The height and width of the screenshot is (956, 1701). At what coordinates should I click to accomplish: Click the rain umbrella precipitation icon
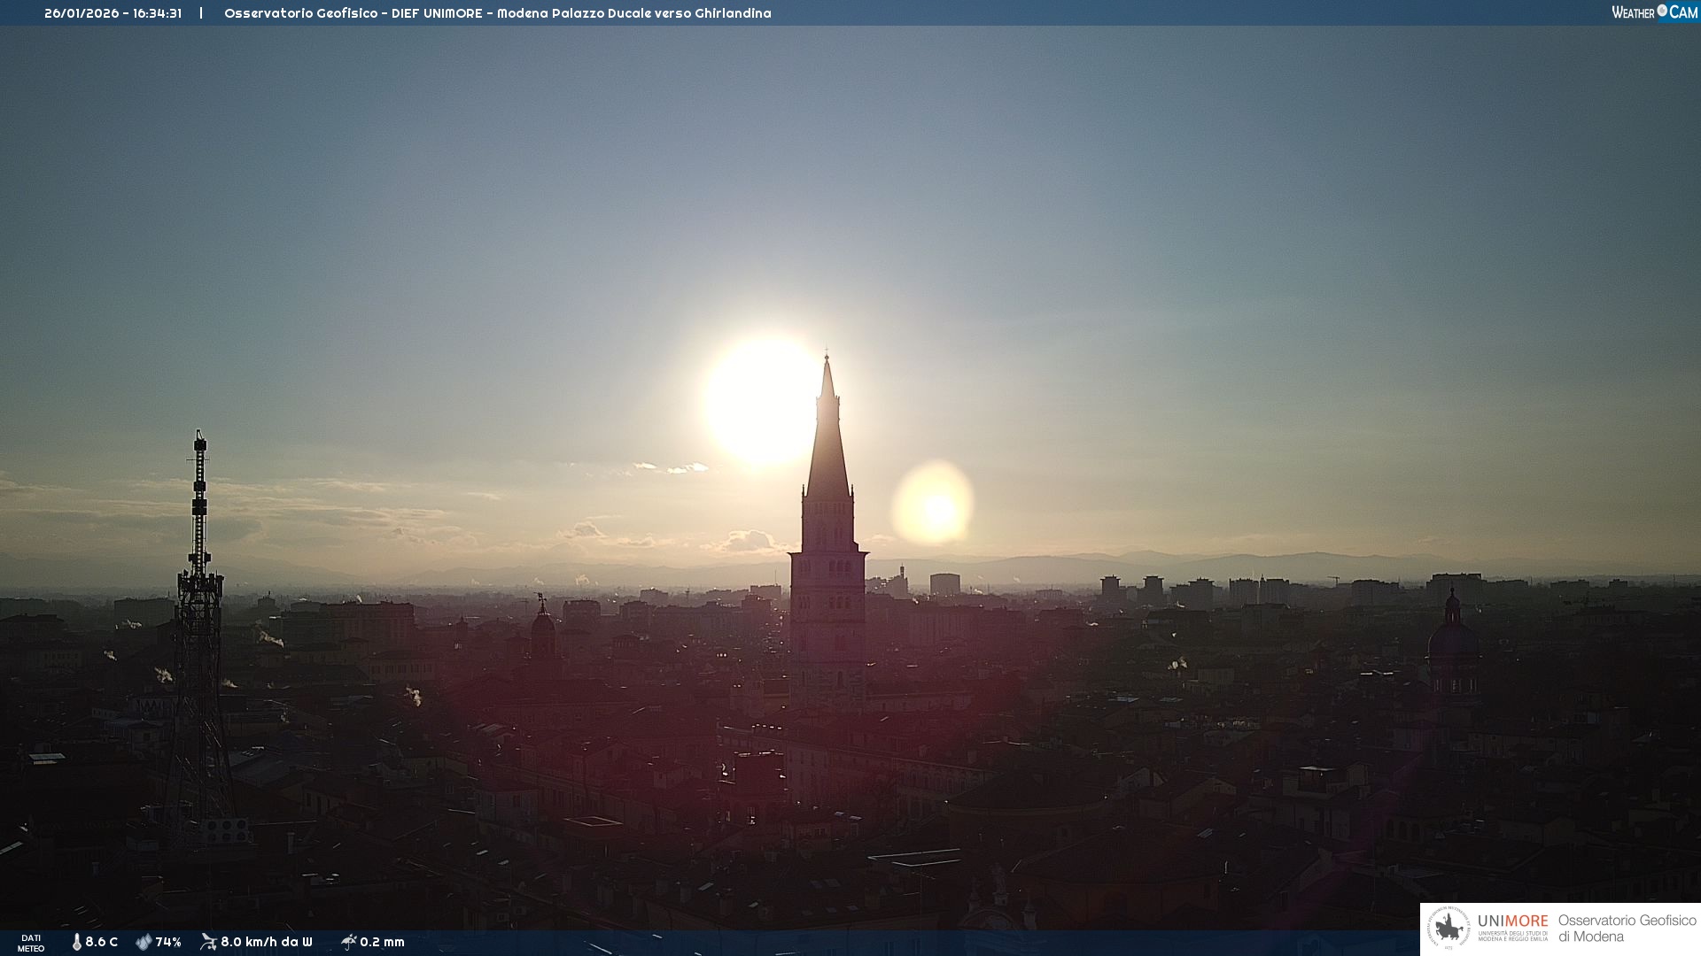click(348, 942)
